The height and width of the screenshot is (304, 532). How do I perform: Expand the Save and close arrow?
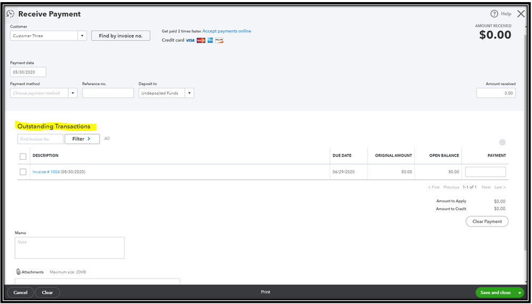520,292
